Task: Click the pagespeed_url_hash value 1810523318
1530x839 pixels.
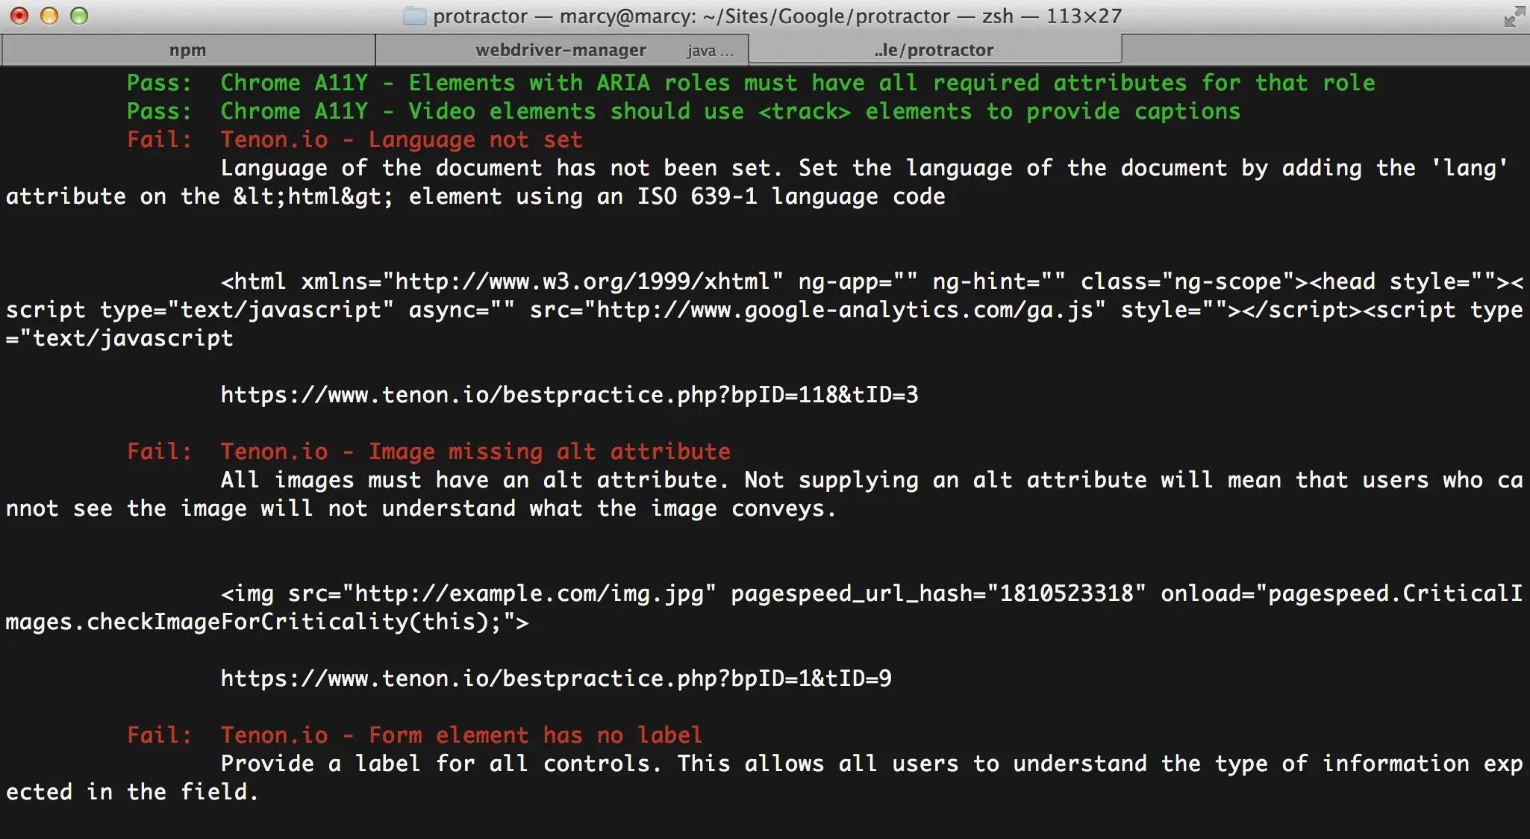Action: pyautogui.click(x=1066, y=593)
